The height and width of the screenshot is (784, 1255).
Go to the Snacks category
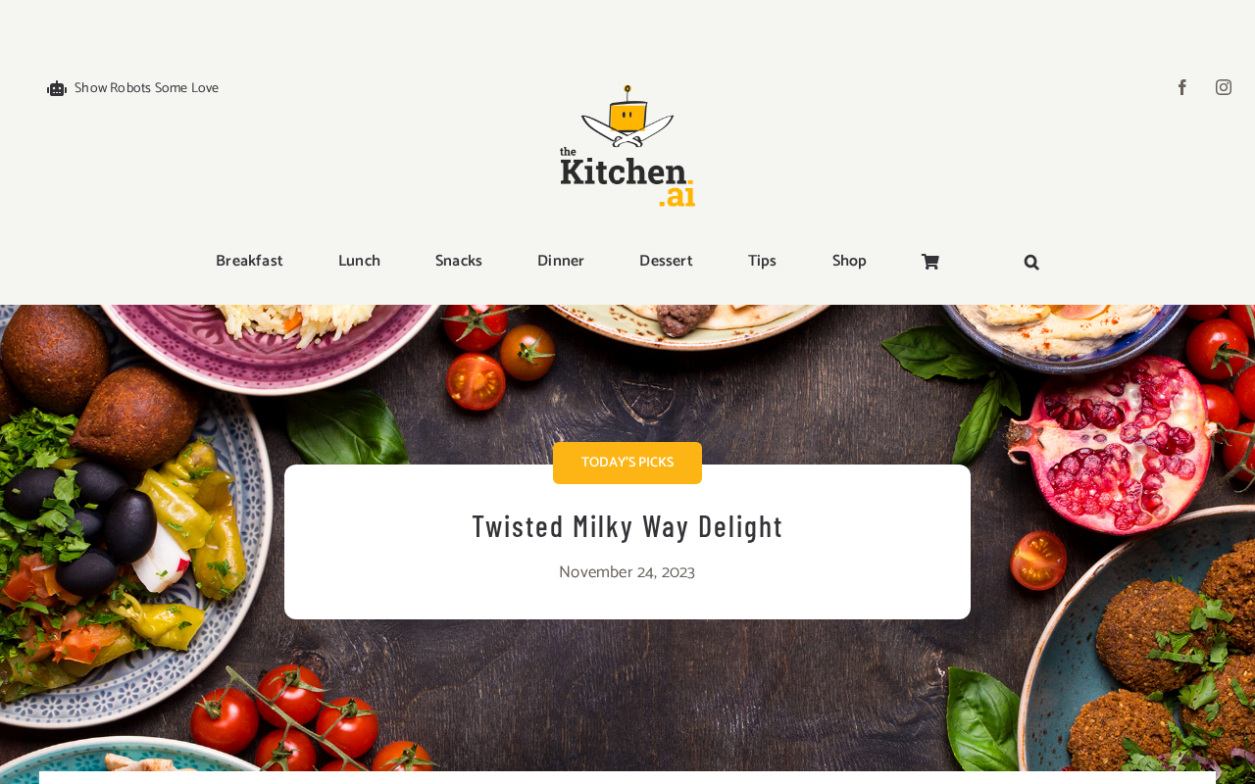click(459, 262)
